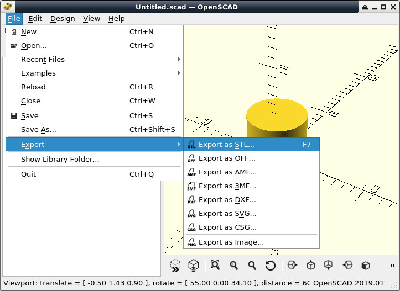This screenshot has width=400, height=291.
Task: Select Reload from the File menu
Action: pos(95,87)
